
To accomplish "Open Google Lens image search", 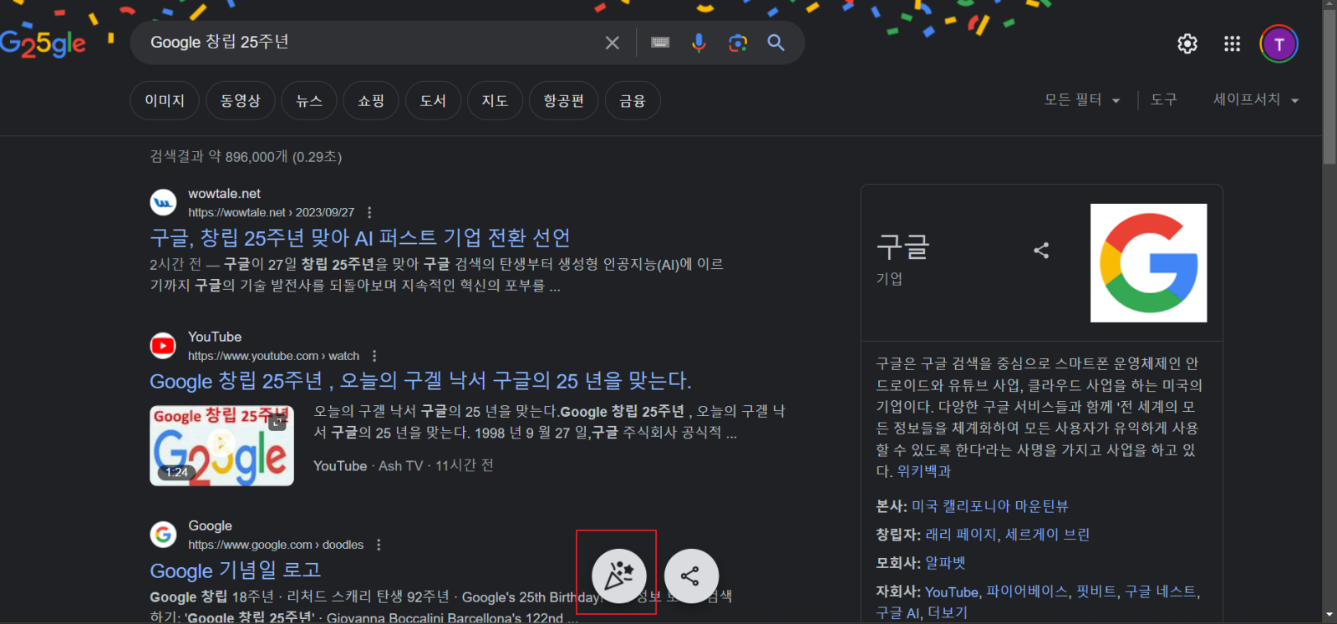I will click(737, 43).
